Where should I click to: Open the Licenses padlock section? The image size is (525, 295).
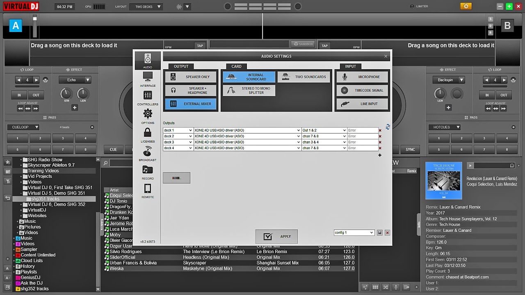(x=148, y=135)
